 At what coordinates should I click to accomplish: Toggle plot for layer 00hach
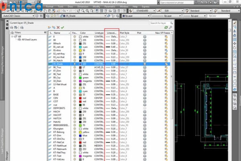click(x=145, y=43)
